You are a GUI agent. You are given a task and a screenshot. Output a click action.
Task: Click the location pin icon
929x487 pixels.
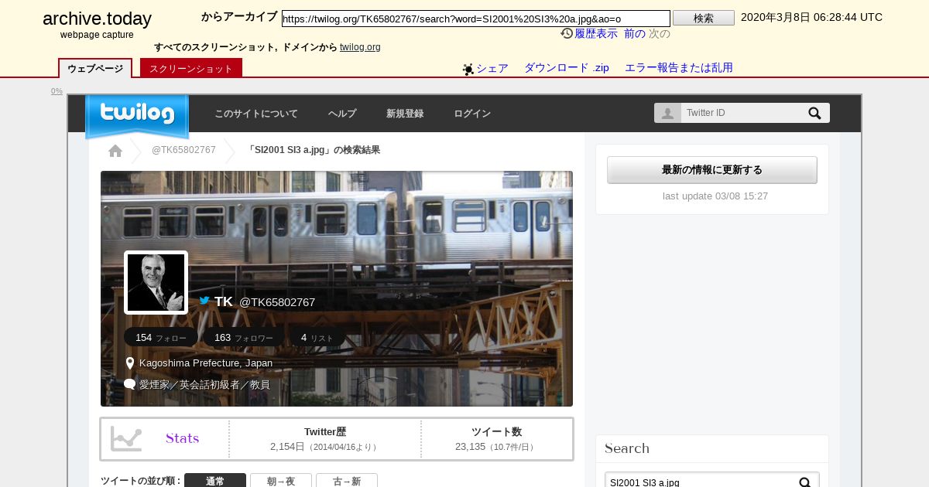tap(130, 363)
